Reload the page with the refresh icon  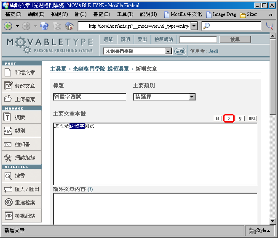click(44, 26)
